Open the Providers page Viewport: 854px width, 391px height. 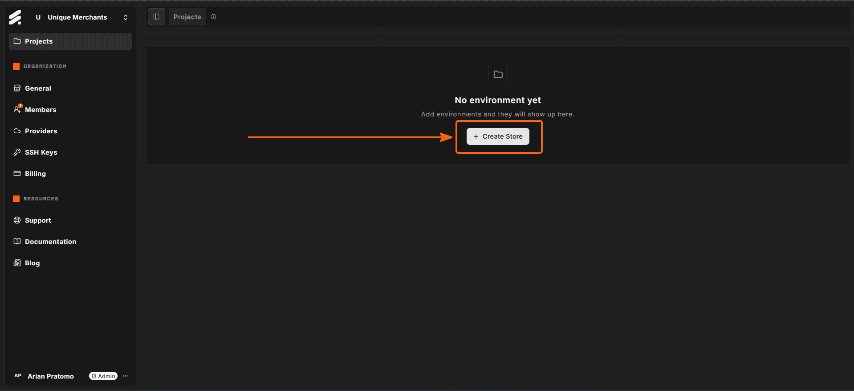tap(70, 131)
